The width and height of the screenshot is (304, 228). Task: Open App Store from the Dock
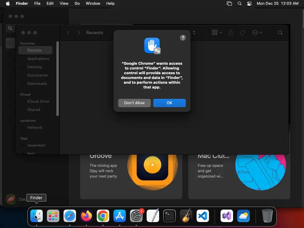(x=120, y=216)
